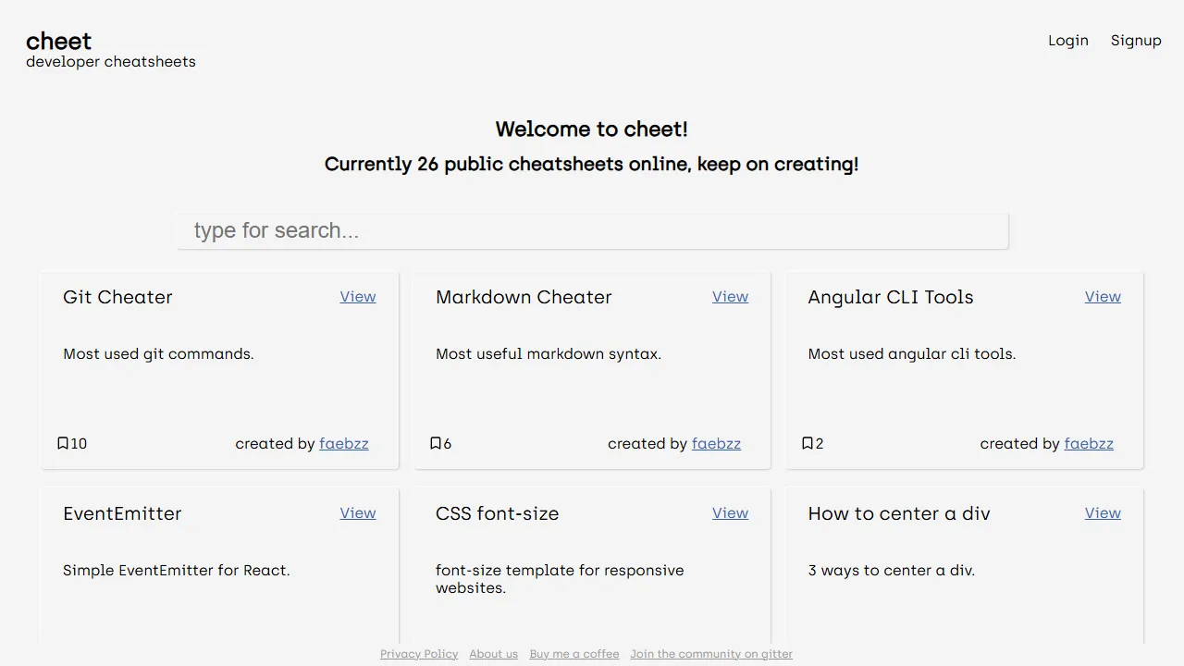This screenshot has width=1184, height=666.
Task: Select the cheet logo in the header
Action: click(x=58, y=41)
